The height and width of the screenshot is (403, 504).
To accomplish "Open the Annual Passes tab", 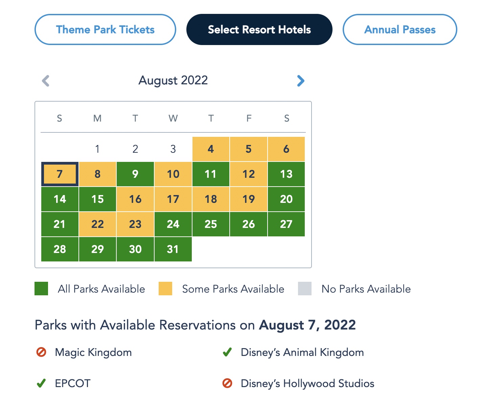I will (400, 29).
